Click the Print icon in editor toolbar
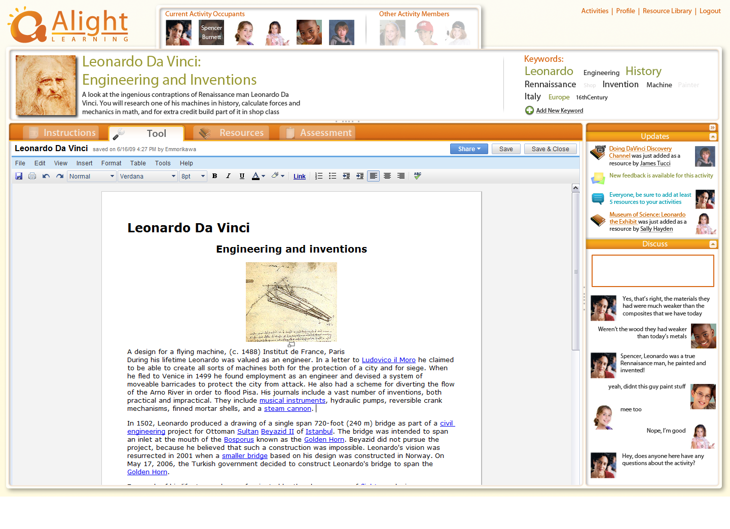The image size is (730, 529). (32, 176)
